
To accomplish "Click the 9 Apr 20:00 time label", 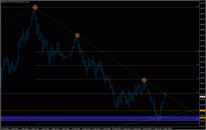I will [65, 128].
